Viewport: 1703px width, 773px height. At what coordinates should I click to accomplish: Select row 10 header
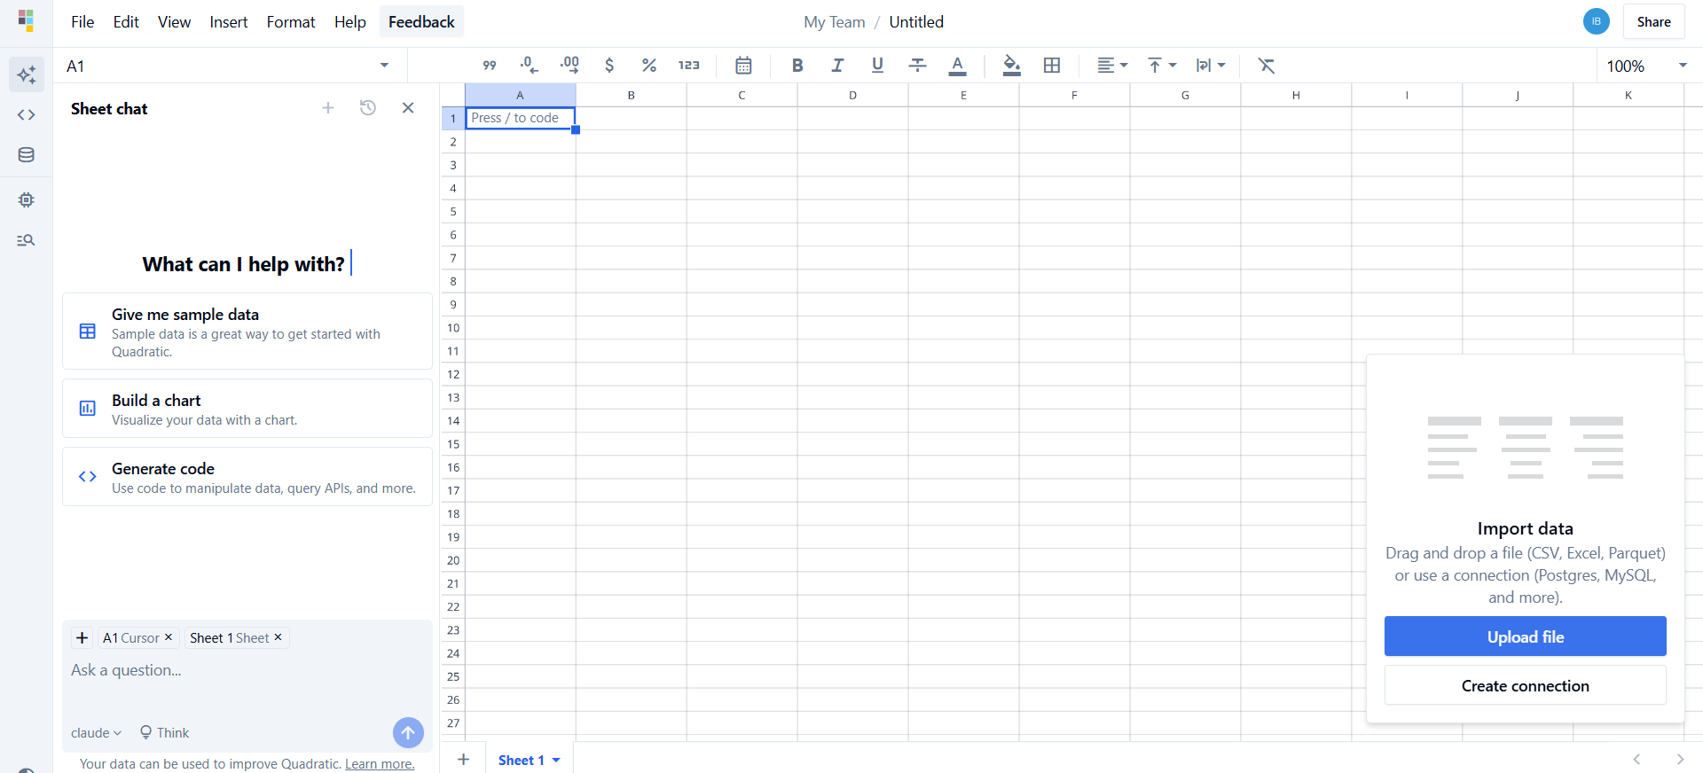coord(453,328)
